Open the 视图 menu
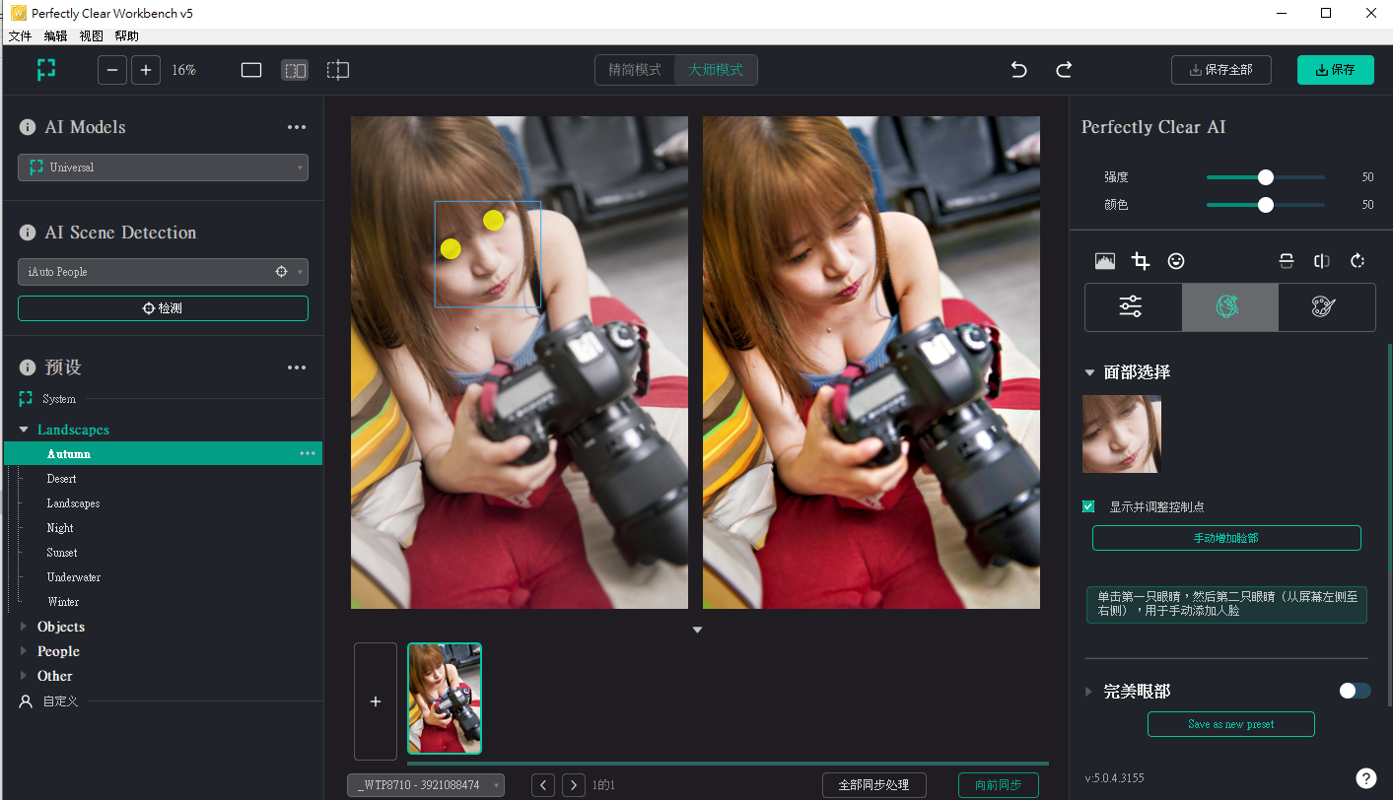The image size is (1393, 800). pyautogui.click(x=91, y=35)
